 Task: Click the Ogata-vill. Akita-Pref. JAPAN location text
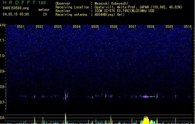(122, 7)
